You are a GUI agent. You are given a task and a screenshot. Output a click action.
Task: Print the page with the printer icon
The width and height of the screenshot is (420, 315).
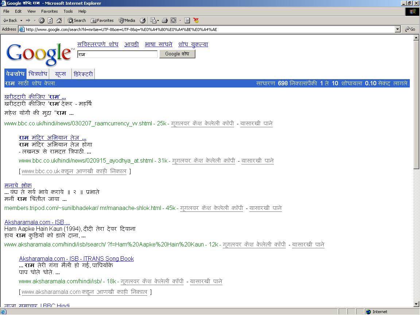pos(165,20)
